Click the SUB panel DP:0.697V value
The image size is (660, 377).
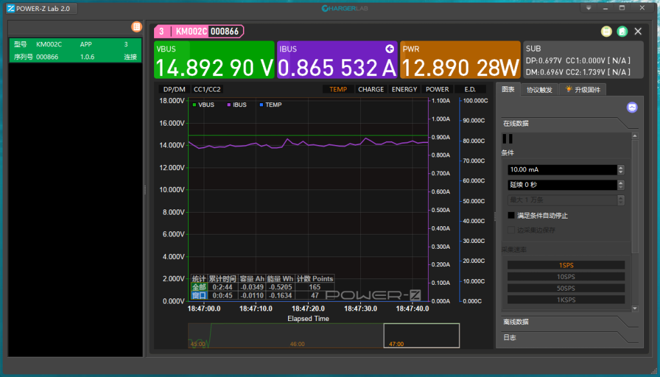544,61
